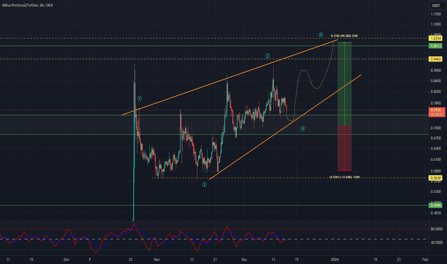447x264 pixels.
Task: Click the 0.6700 price axis tick
Action: click(x=436, y=138)
